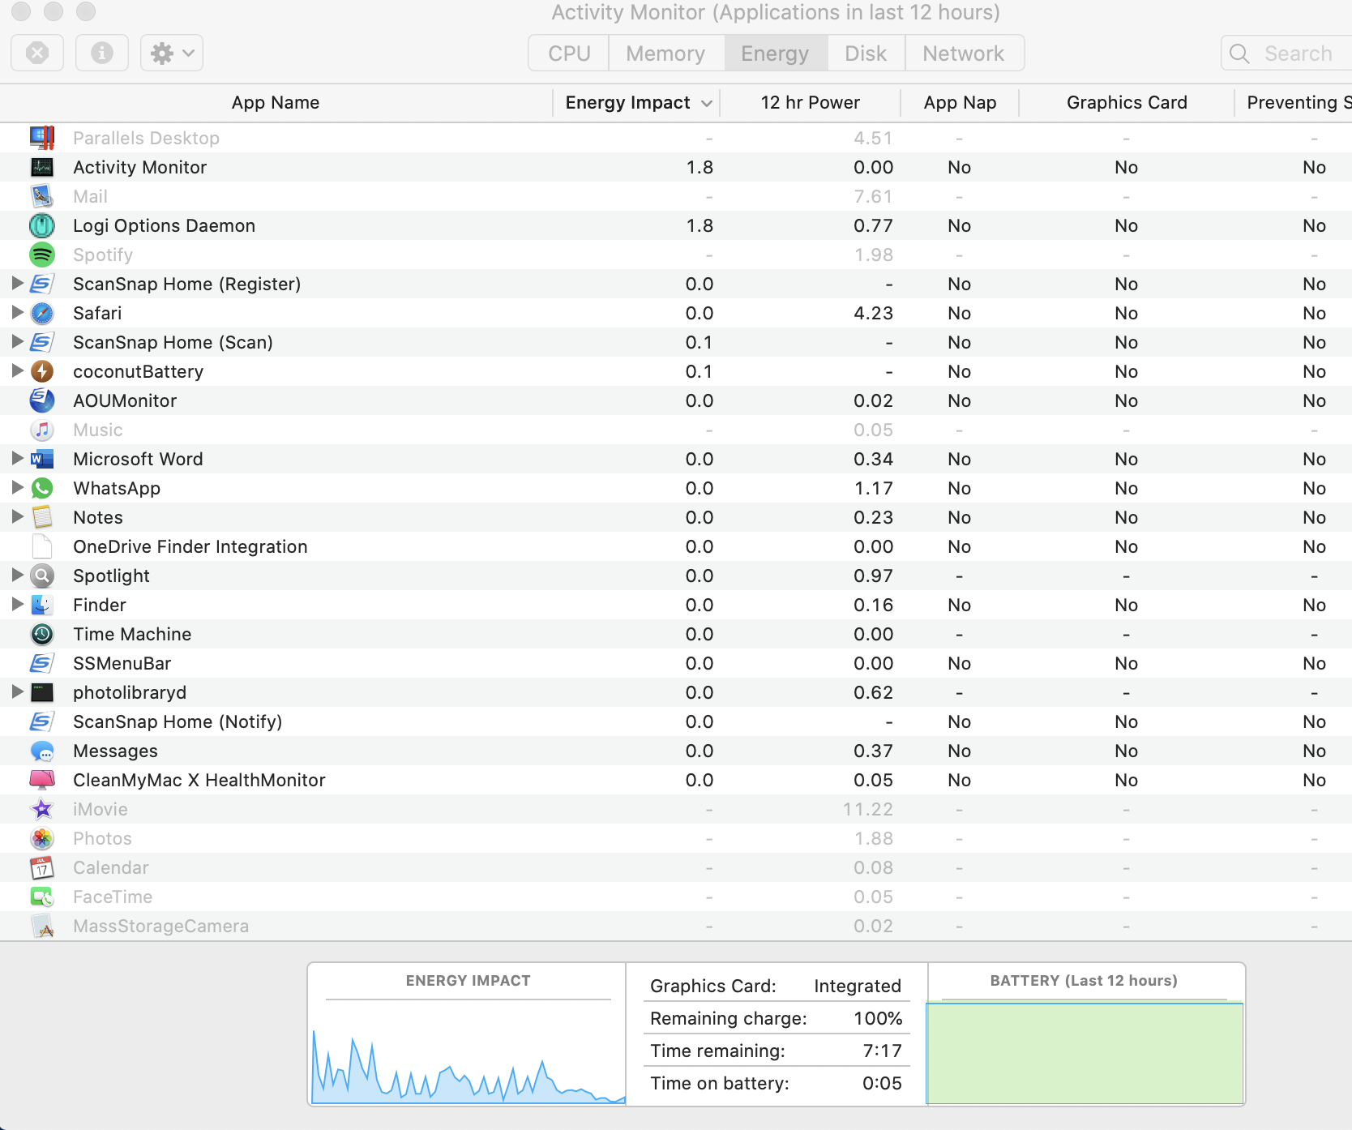Click the Spotlight magnifier icon in list
This screenshot has width=1352, height=1130.
[42, 576]
